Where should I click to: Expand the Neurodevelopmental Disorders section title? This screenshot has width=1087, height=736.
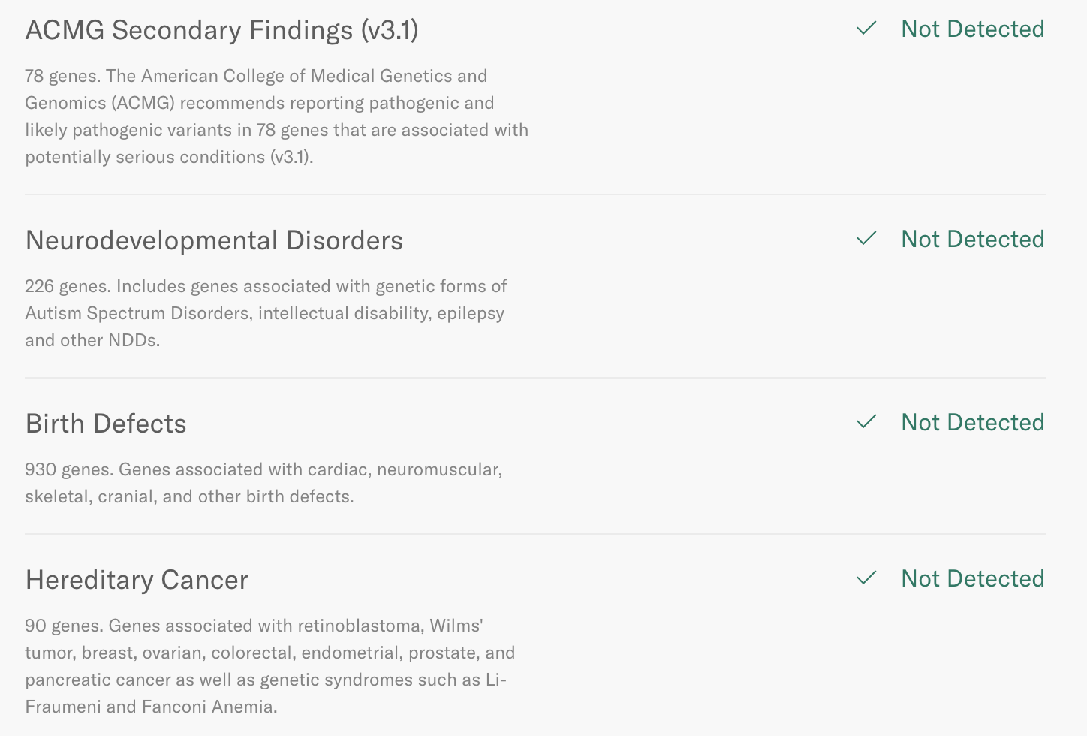[214, 240]
